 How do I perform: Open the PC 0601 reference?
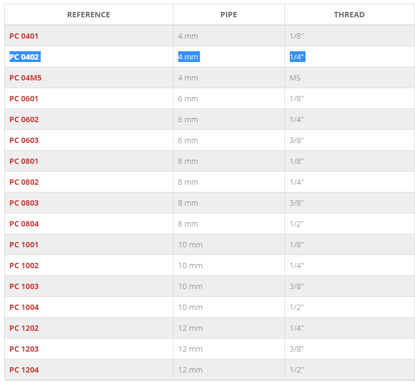point(24,99)
